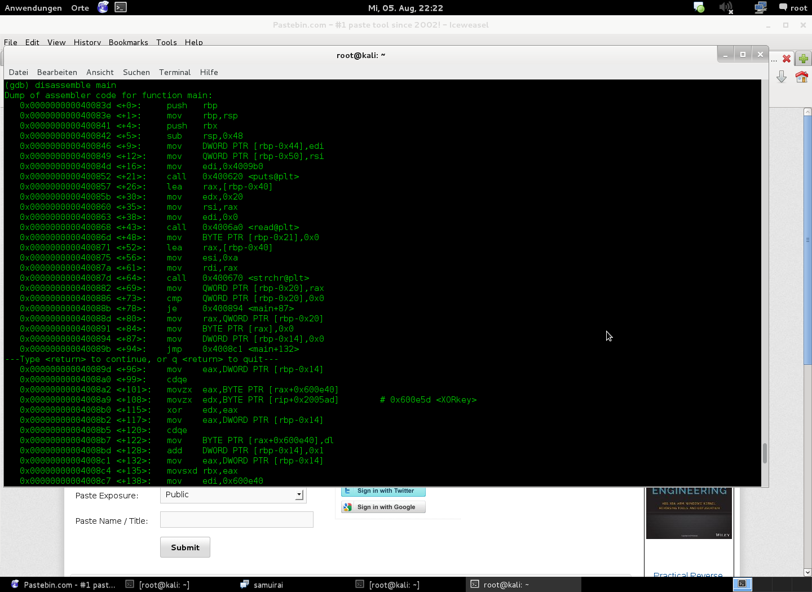
Task: Switch to second [root@kali: ~] taskbar entry
Action: 388,585
